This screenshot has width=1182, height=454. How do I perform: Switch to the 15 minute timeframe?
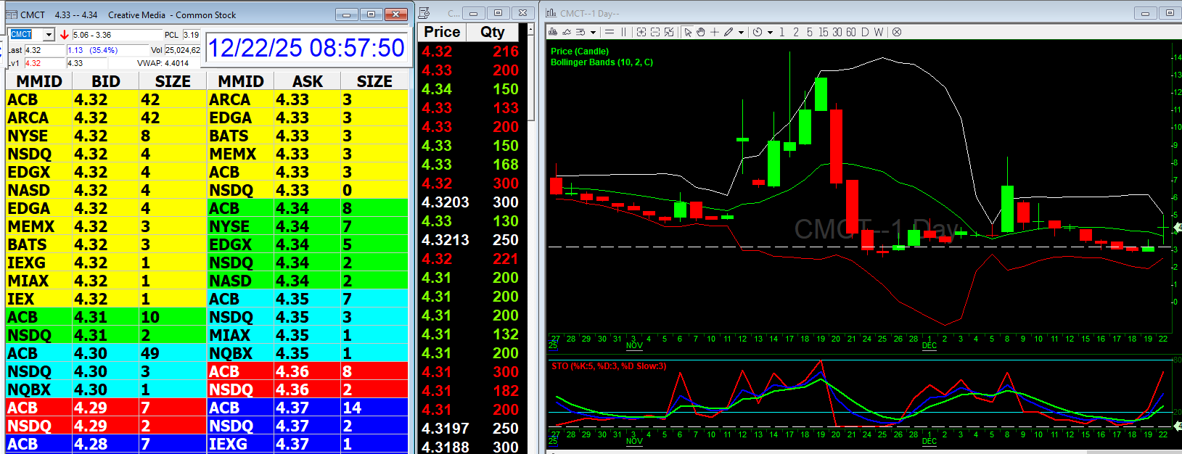[x=824, y=32]
